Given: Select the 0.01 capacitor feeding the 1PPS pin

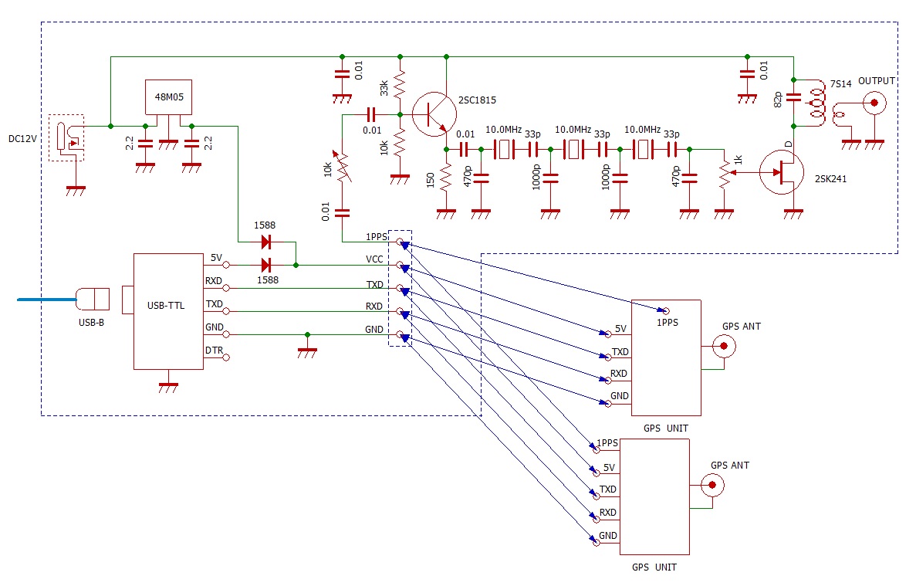Looking at the screenshot, I should (x=343, y=212).
